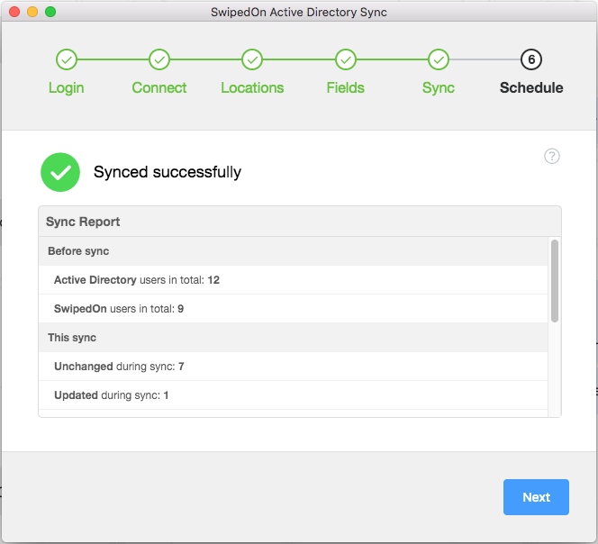Click the Sync Report header

click(300, 222)
